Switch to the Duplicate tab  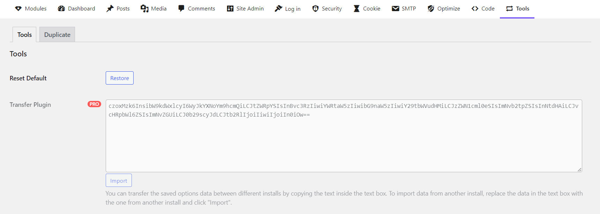coord(57,34)
